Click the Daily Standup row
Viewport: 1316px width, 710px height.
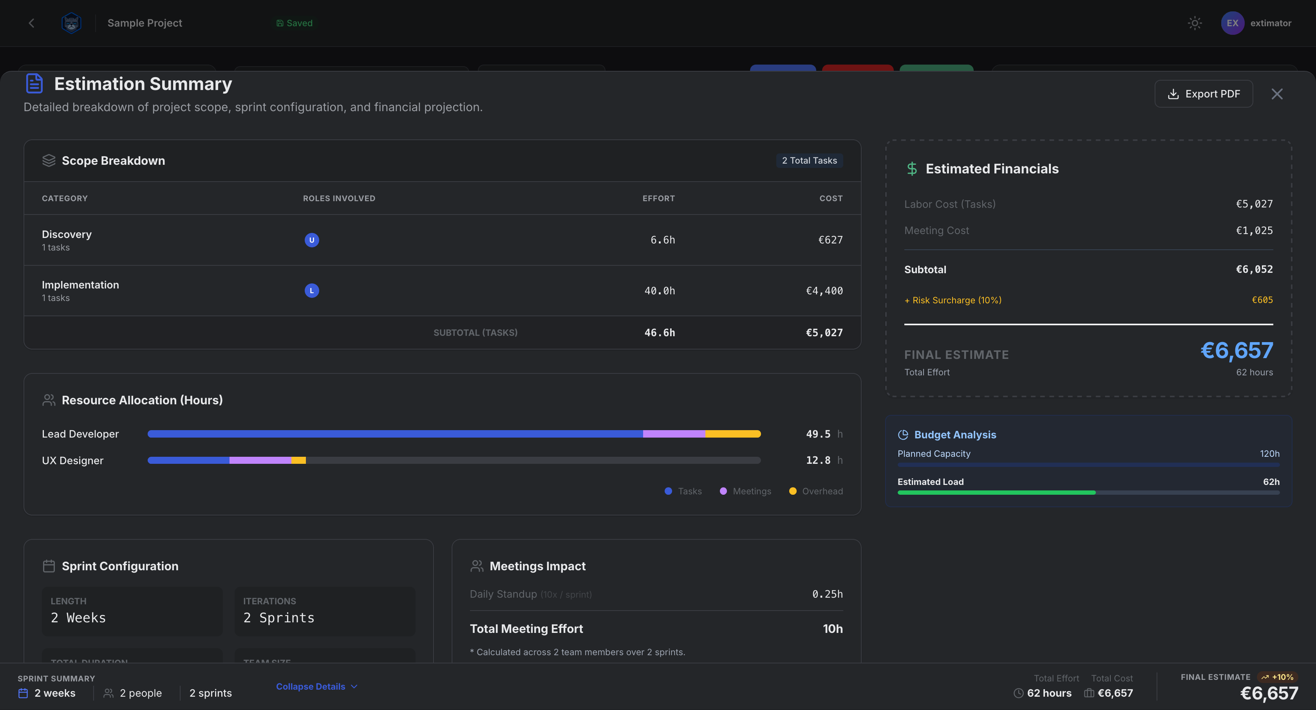tap(656, 594)
